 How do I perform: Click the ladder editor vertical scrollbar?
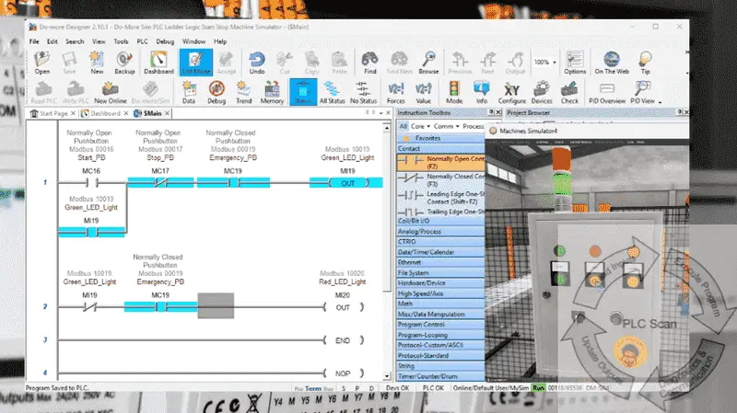(387, 212)
